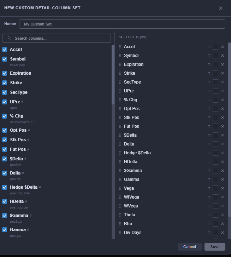Click the Search columns input box

click(x=57, y=38)
